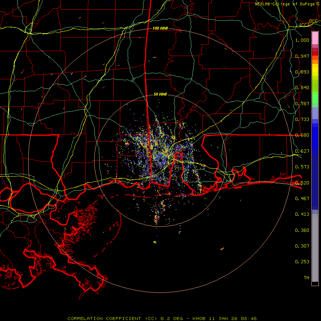Click the 0.680 color scale value

[302, 135]
